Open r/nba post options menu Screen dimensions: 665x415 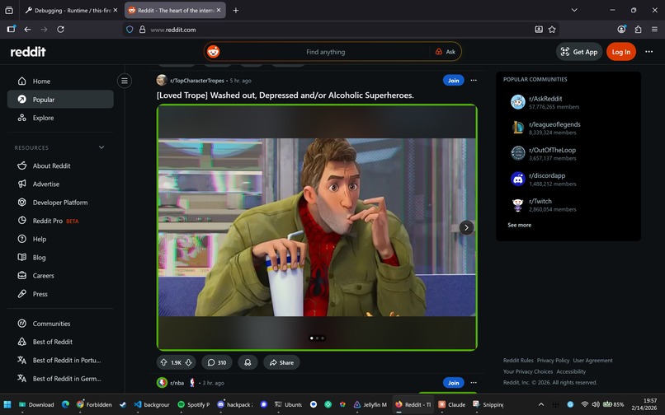[x=474, y=383]
